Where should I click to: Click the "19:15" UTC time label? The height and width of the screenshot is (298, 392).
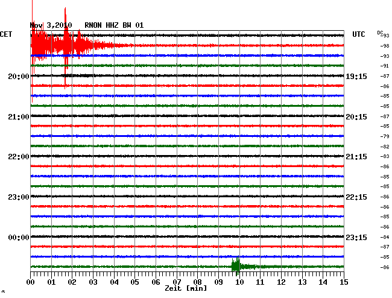click(356, 77)
